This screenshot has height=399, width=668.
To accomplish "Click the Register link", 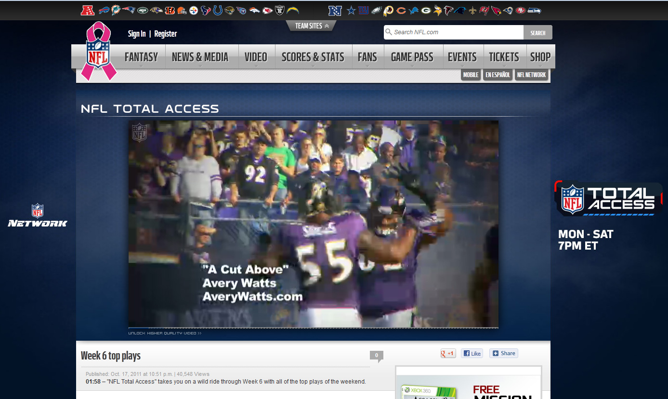I will [x=166, y=34].
